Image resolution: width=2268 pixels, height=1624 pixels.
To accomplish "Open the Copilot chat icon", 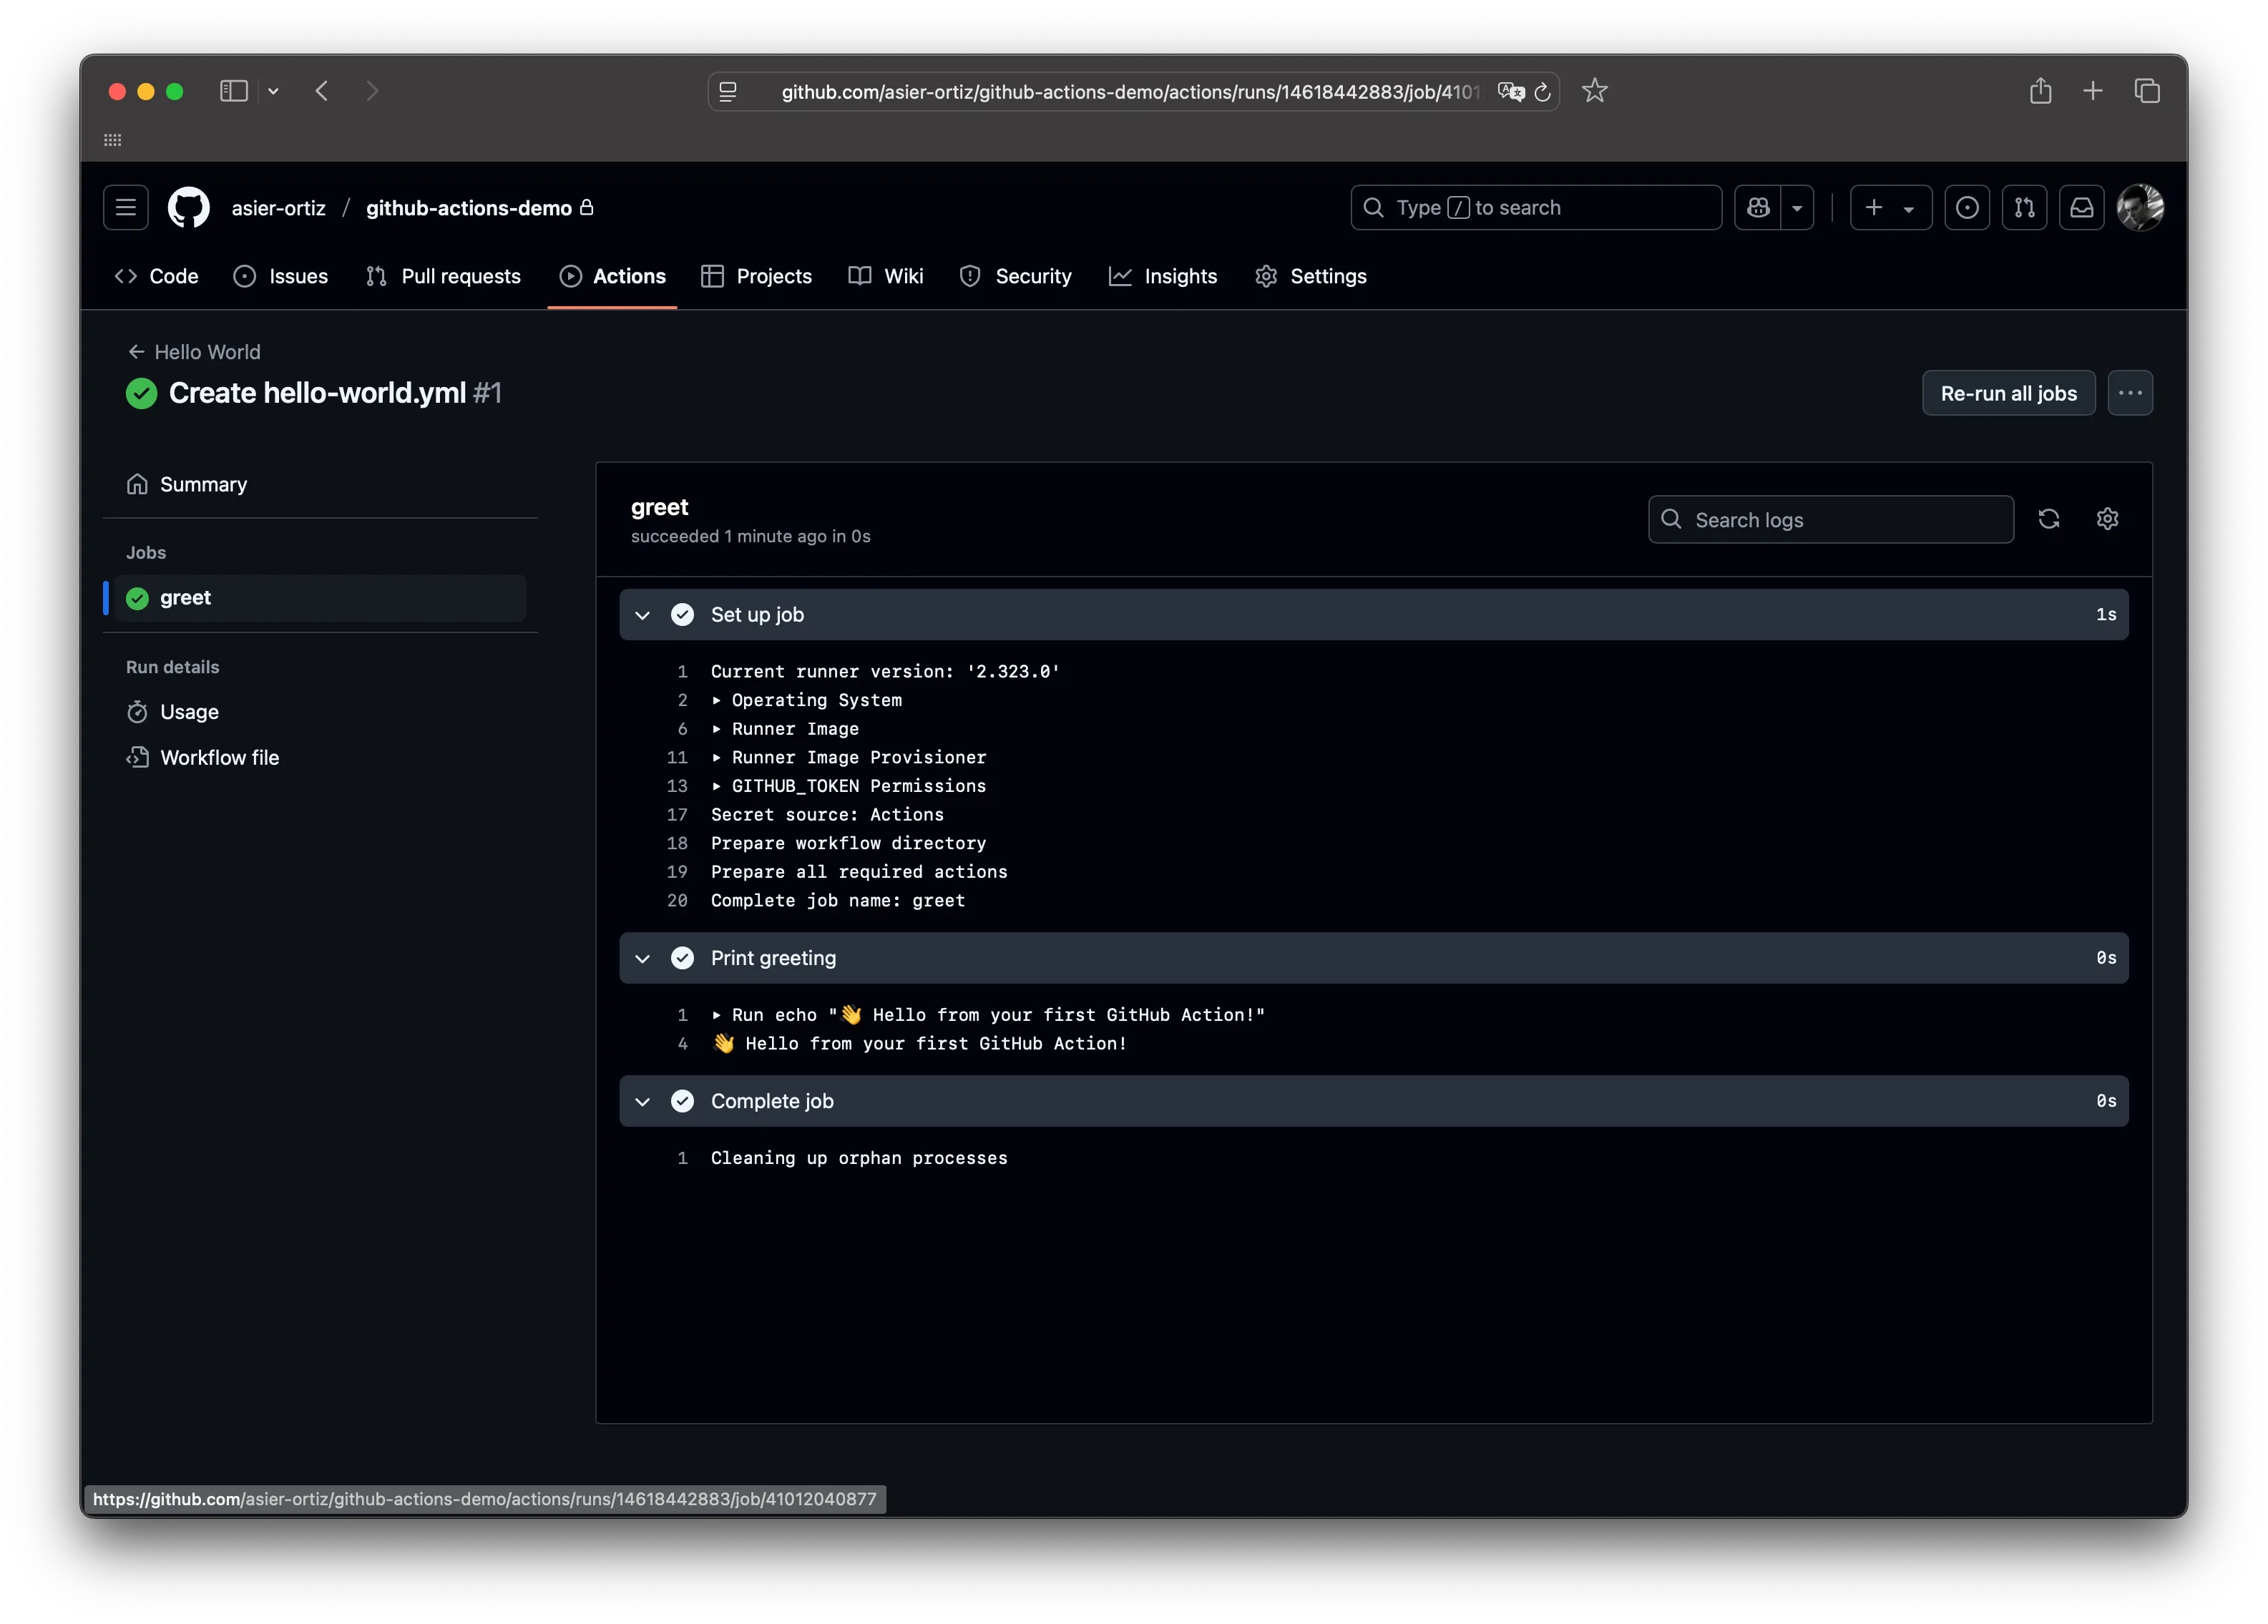I will (x=1758, y=208).
